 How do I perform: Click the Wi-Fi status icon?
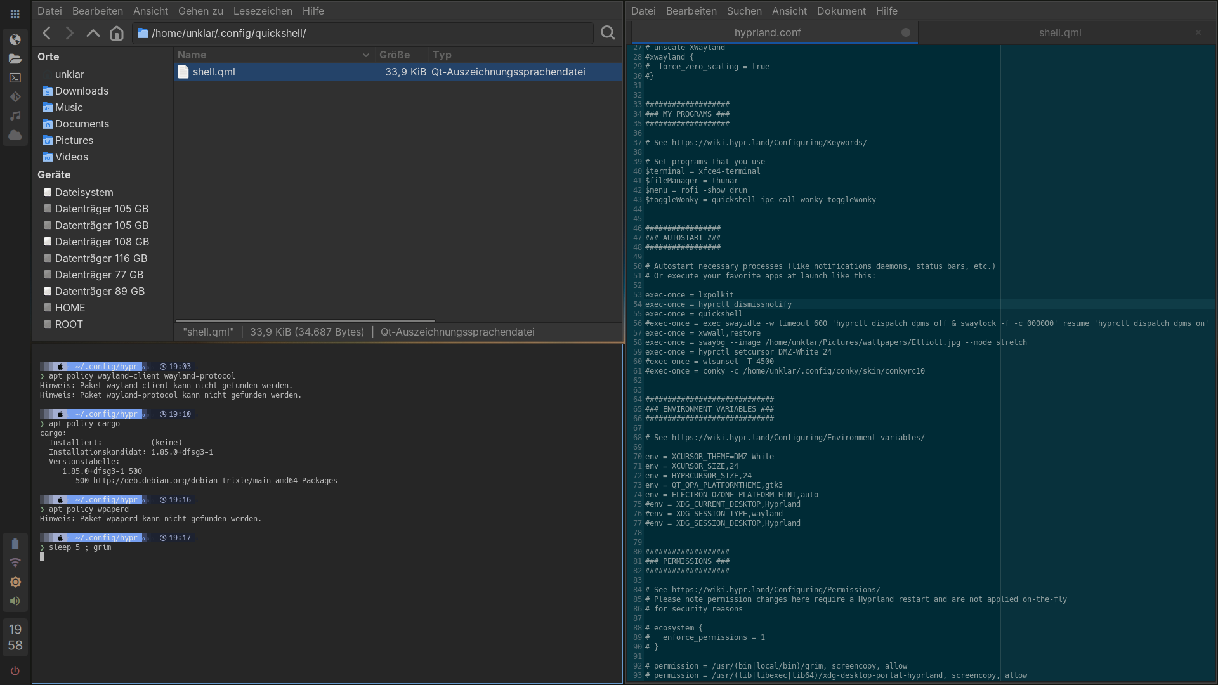(x=15, y=563)
